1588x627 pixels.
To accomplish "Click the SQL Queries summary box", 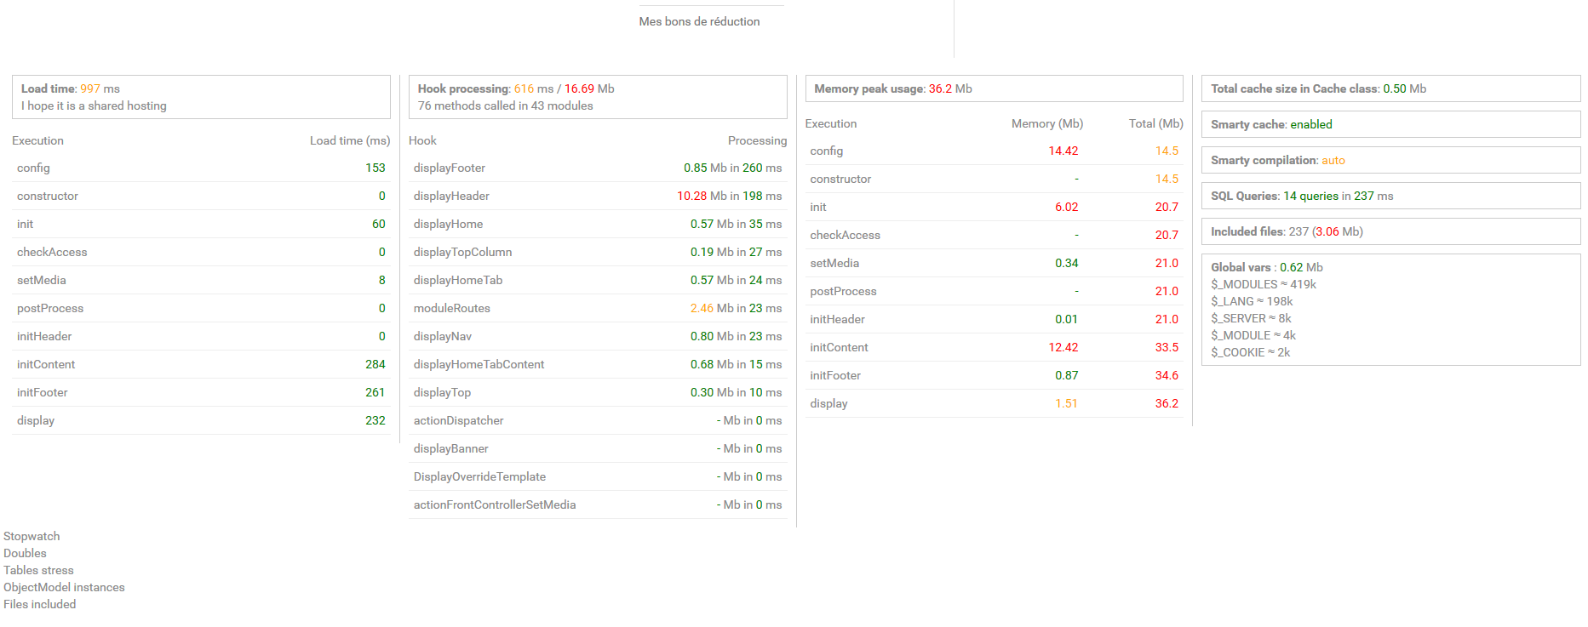I will pos(1390,196).
